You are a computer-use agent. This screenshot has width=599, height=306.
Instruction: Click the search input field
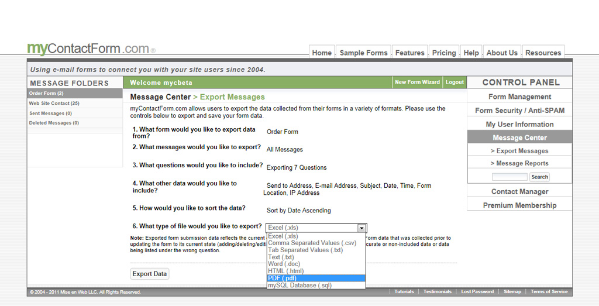[510, 177]
